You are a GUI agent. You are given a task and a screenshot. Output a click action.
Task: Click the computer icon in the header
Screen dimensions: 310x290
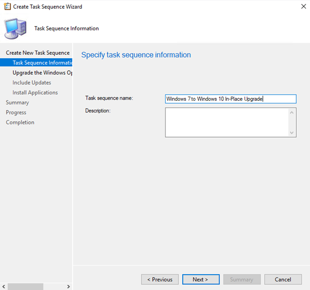(15, 29)
